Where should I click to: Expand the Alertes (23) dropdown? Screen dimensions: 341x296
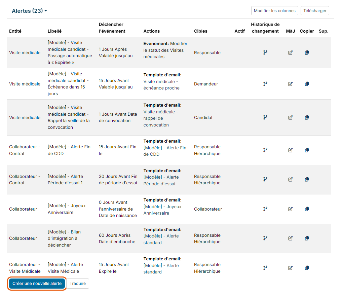[29, 11]
